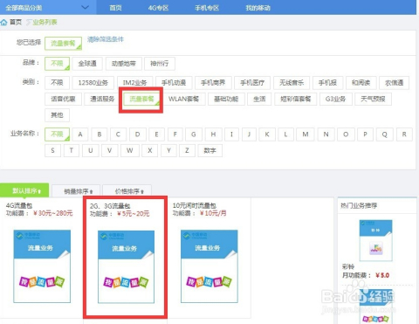
Task: Select the category 通话服务
Action: 102,99
